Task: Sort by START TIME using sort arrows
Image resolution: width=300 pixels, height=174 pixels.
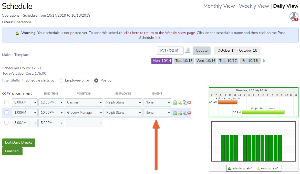Action: click(x=32, y=94)
